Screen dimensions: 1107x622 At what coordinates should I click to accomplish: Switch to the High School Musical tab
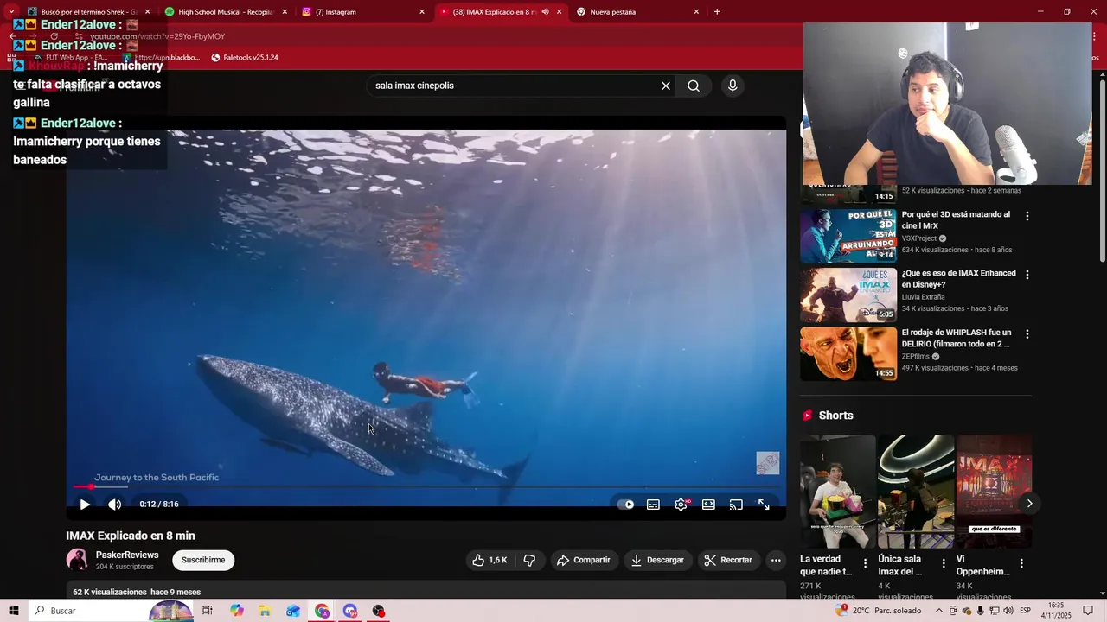click(225, 12)
